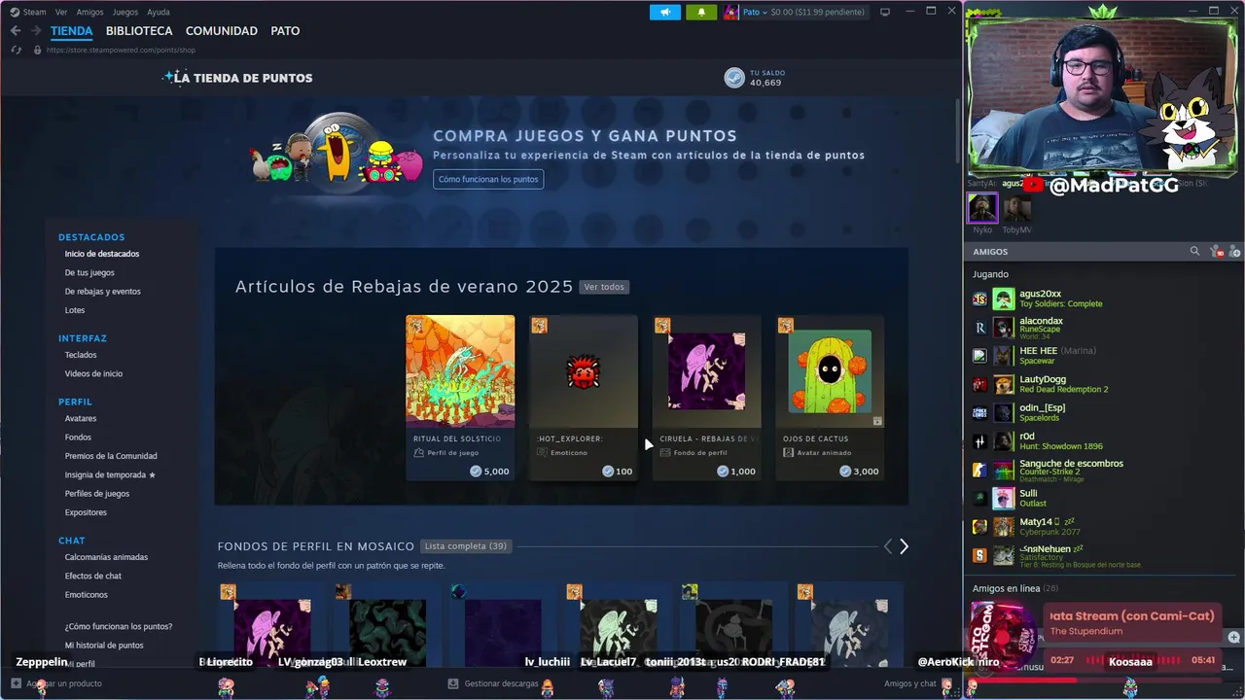The width and height of the screenshot is (1245, 700).
Task: Click Sulli's friend avatar
Action: point(1003,498)
